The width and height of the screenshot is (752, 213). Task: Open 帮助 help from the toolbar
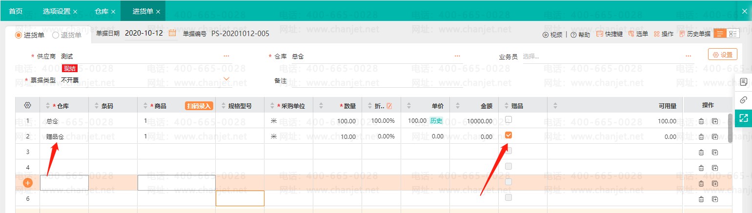(580, 35)
